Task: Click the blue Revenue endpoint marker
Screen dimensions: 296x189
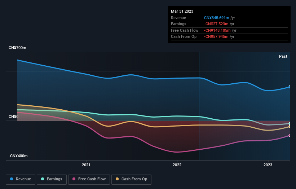Action: point(290,87)
